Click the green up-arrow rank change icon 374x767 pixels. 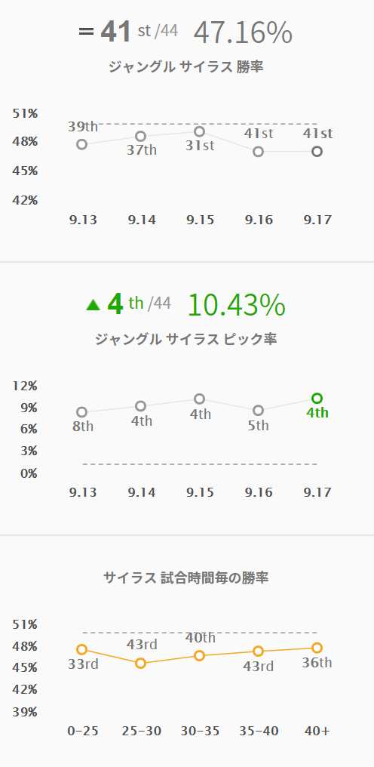93,305
